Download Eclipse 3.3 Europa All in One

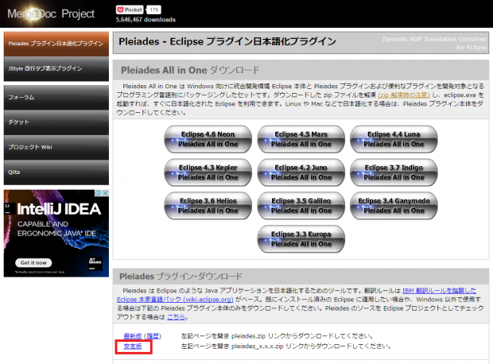click(x=301, y=239)
